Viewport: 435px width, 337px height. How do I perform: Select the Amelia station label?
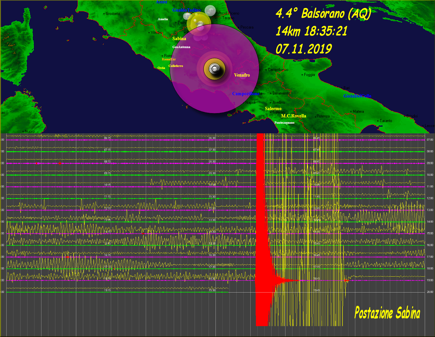coord(163,19)
